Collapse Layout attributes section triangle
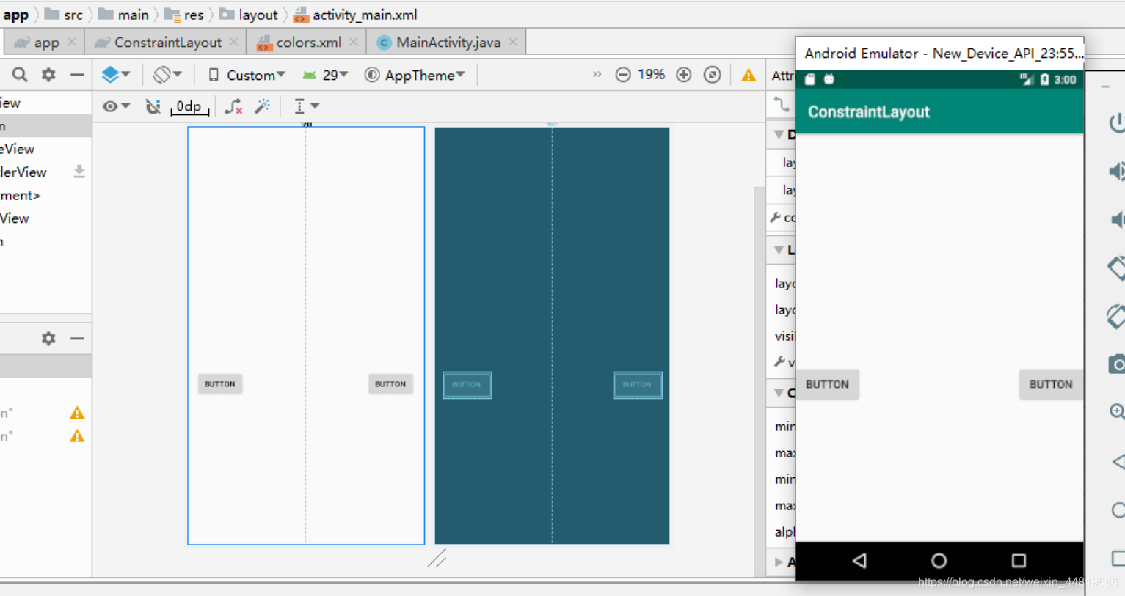The height and width of the screenshot is (596, 1125). pos(779,250)
